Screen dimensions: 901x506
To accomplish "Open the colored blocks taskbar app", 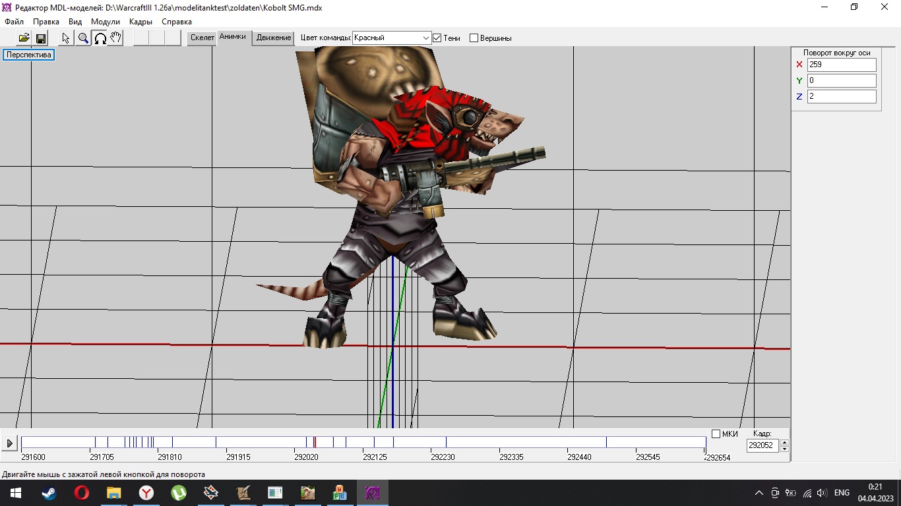I will click(x=340, y=493).
